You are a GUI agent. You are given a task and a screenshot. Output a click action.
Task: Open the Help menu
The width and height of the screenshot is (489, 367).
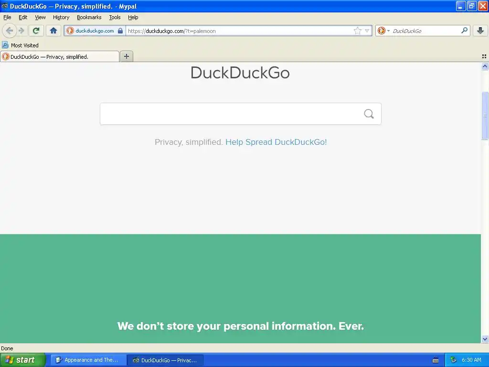pyautogui.click(x=133, y=17)
